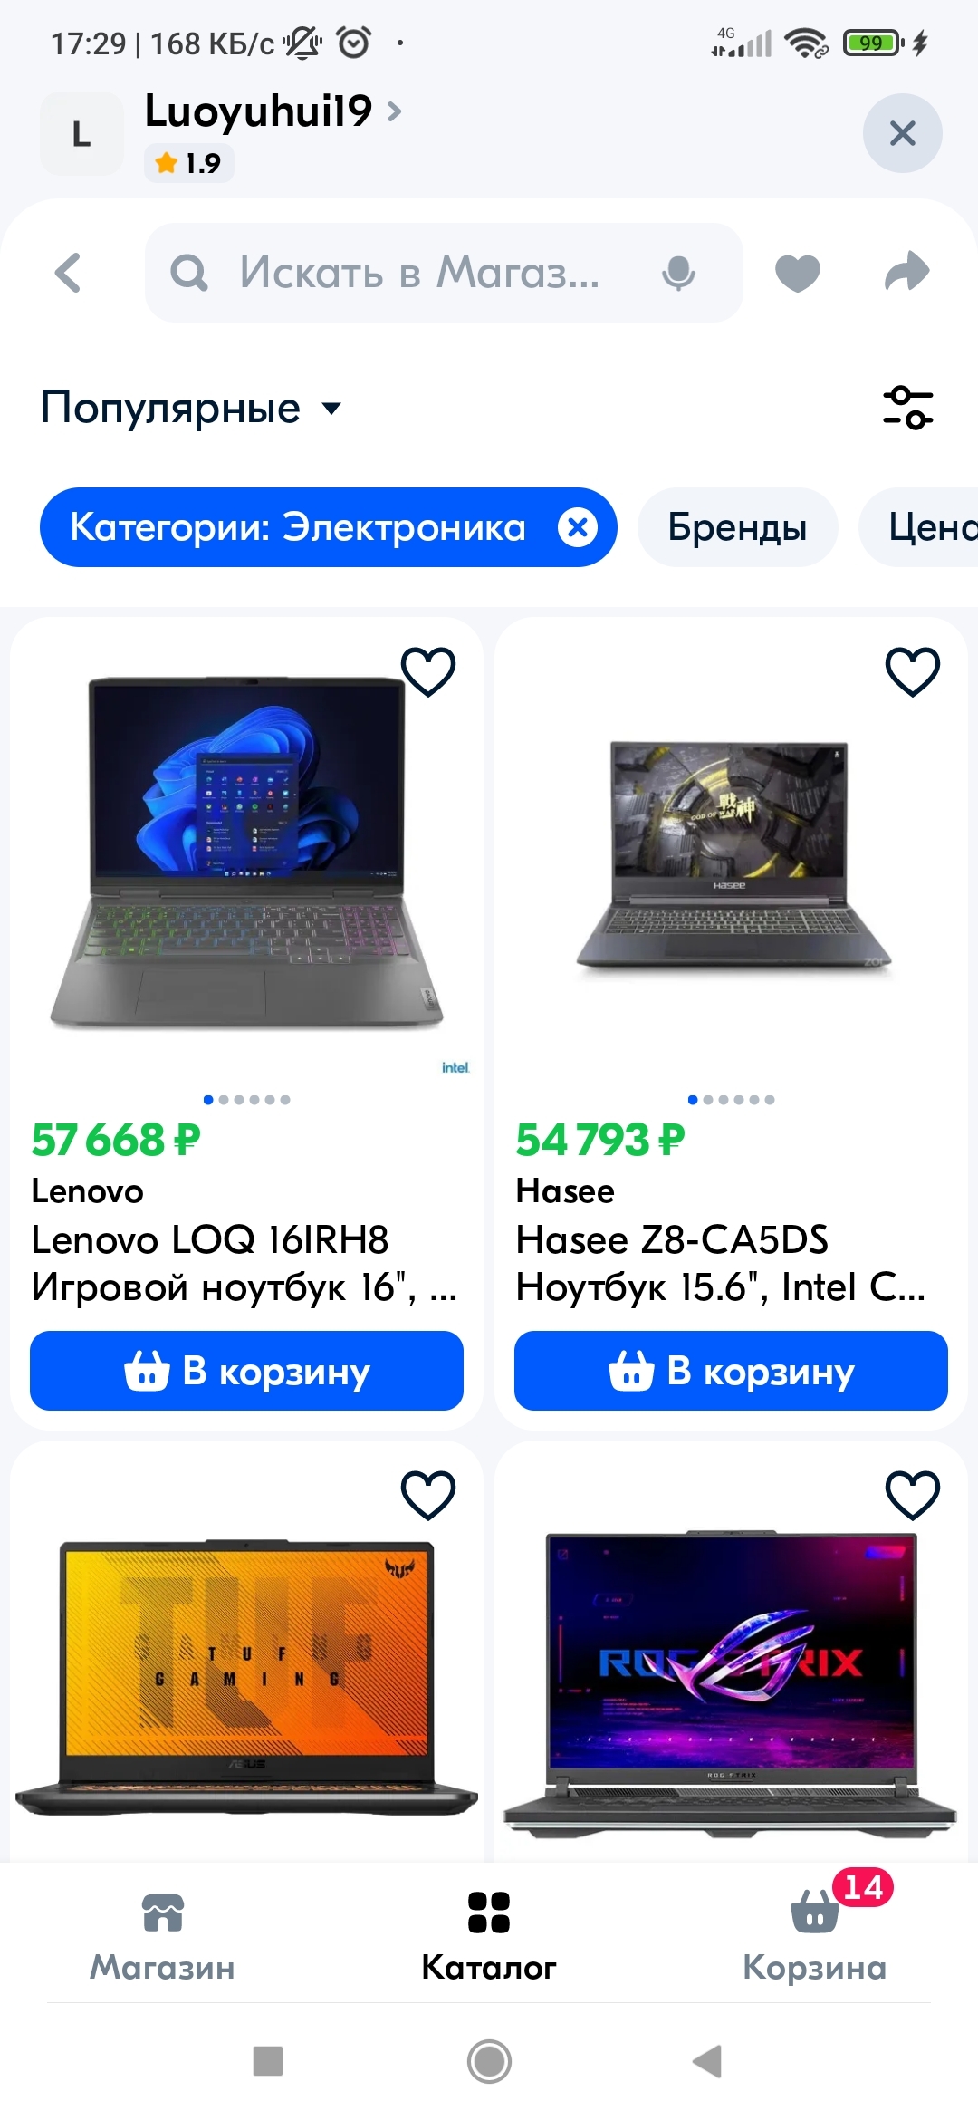Viewport: 978px width, 2120px height.
Task: Tap the microphone icon for voice search
Action: 678,273
